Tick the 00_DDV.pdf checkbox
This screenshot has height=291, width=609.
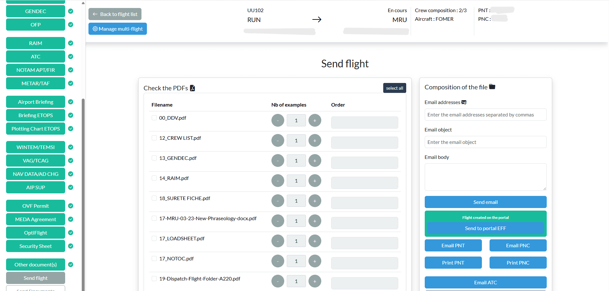[154, 118]
